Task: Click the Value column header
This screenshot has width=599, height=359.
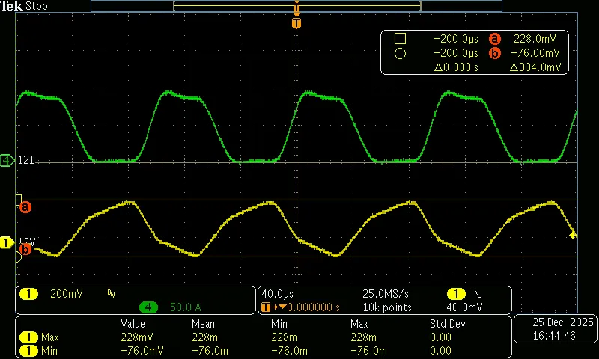Action: coord(133,324)
